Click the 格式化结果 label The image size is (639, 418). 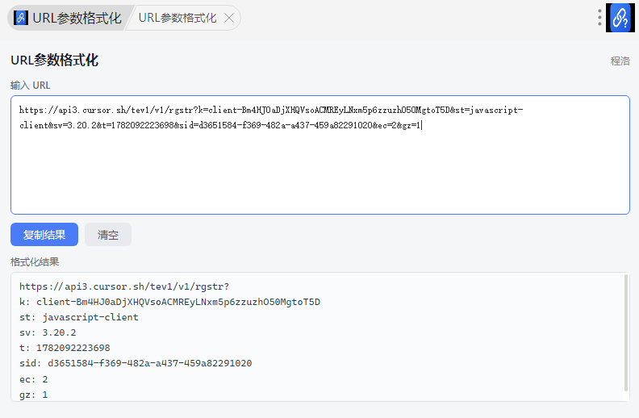click(x=35, y=262)
